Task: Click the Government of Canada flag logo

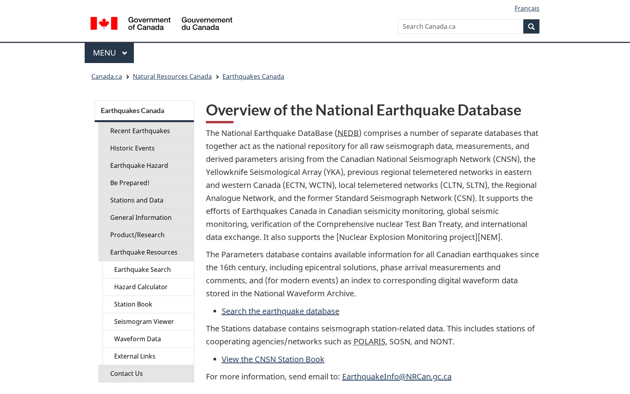Action: [161, 24]
